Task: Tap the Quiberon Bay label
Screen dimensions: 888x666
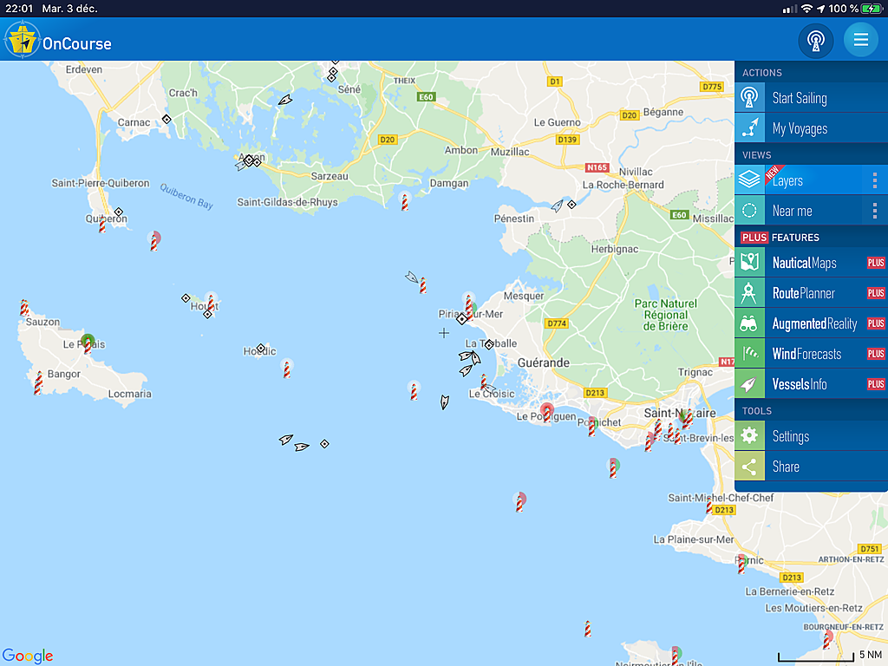Action: 186,196
